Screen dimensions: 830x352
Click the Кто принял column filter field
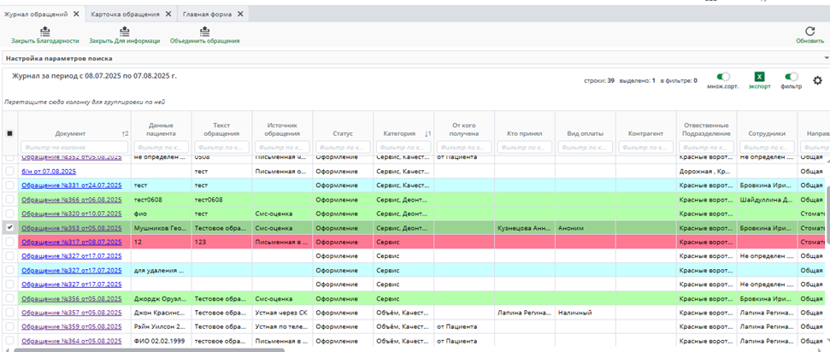point(525,147)
